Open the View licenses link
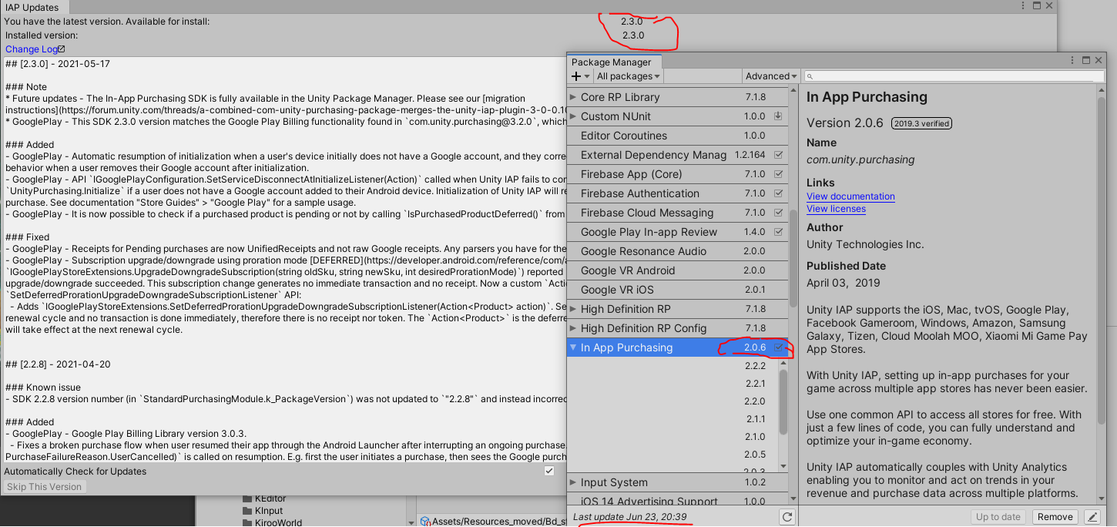Image resolution: width=1117 pixels, height=527 pixels. 836,209
